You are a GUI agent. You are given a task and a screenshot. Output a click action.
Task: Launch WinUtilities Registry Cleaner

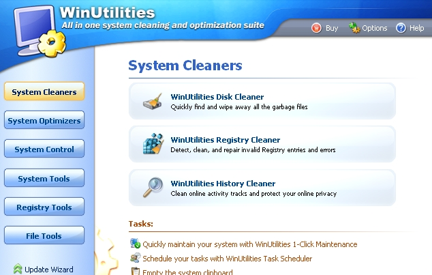click(262, 144)
